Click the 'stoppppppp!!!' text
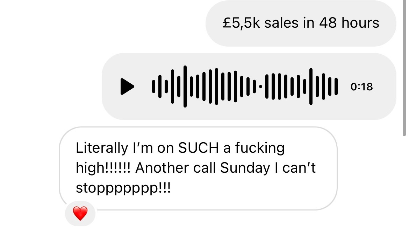The image size is (409, 228). pyautogui.click(x=123, y=188)
